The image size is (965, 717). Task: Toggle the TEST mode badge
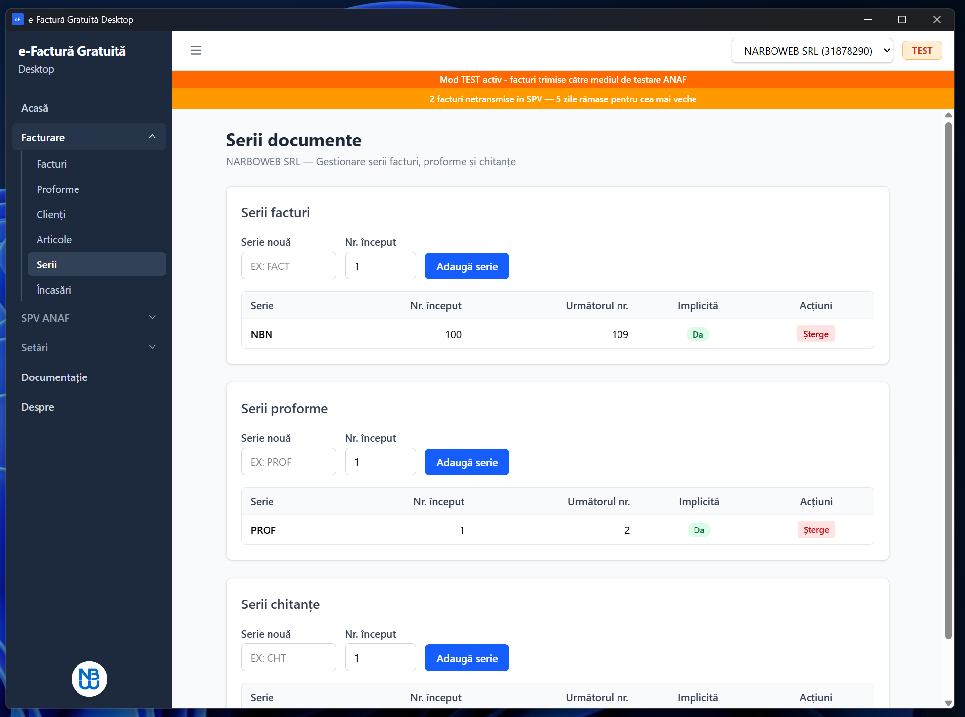(922, 51)
